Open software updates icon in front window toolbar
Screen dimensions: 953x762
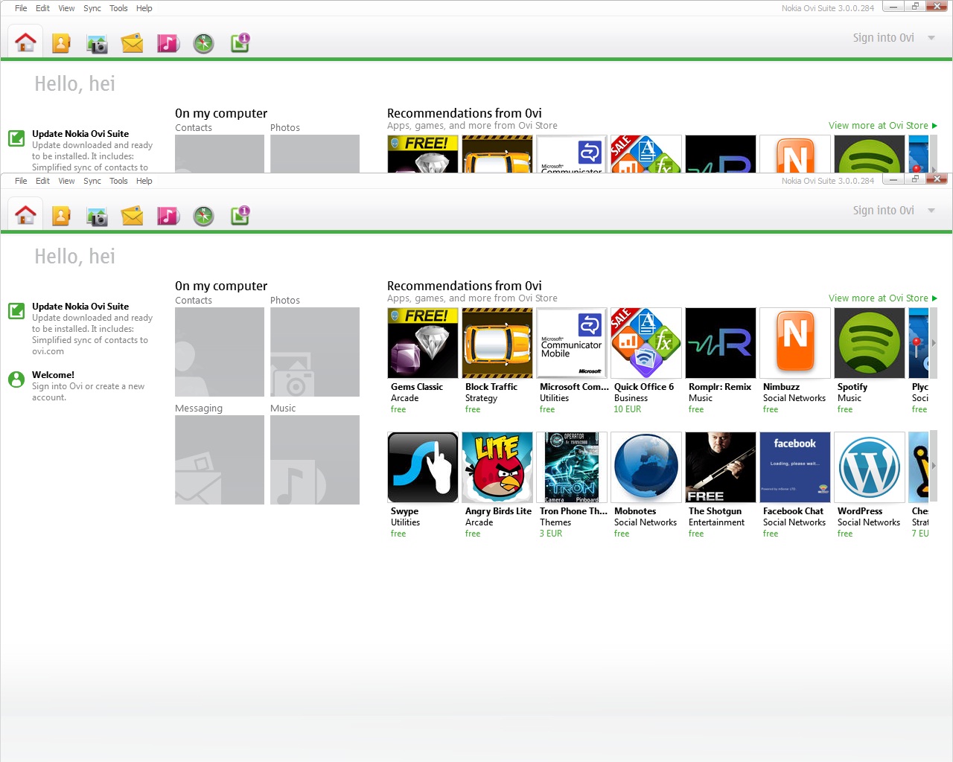240,215
